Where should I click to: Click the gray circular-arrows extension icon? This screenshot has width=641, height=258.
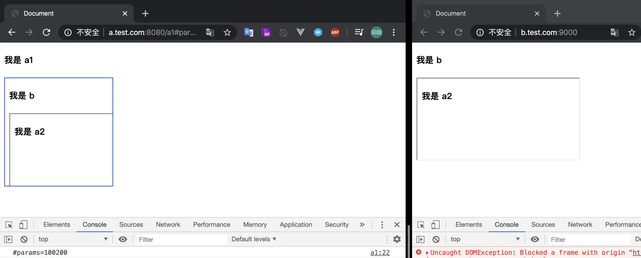tap(283, 33)
